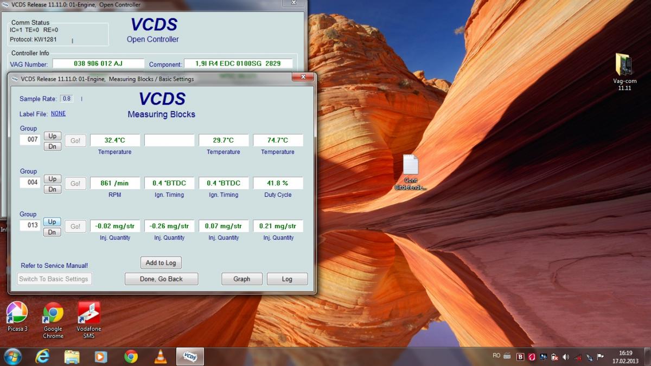Open the Vodafone SMS desktop icon
The width and height of the screenshot is (651, 366).
coord(89,313)
